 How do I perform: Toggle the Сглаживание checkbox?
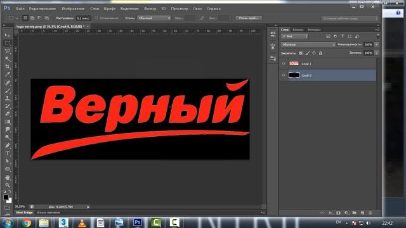click(96, 18)
